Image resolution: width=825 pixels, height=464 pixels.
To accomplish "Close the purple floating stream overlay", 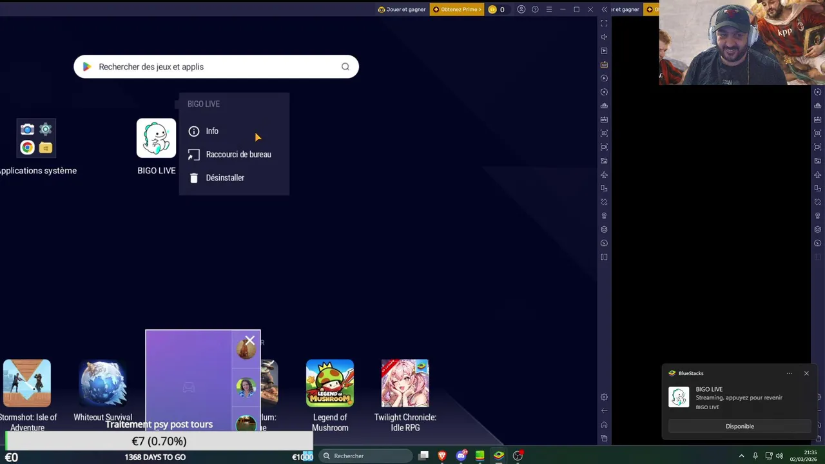I will (250, 340).
